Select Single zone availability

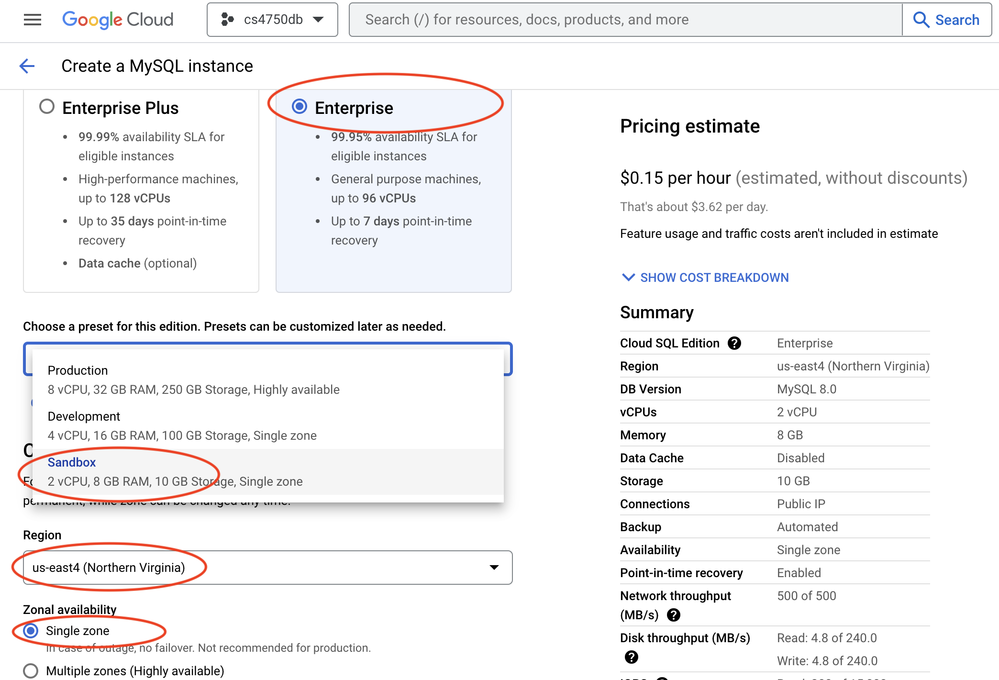coord(31,631)
